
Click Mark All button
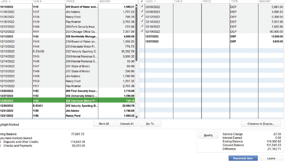coord(104,124)
